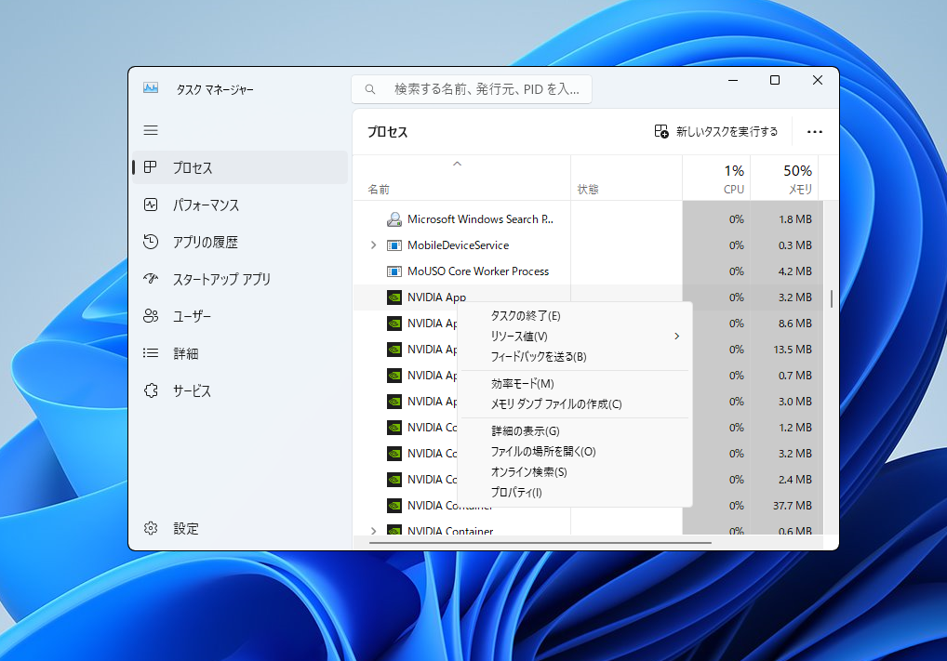Click the NVIDIA icon on the 8.6 MB row
Viewport: 947px width, 661px height.
click(x=394, y=323)
